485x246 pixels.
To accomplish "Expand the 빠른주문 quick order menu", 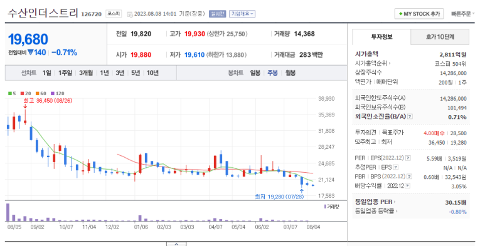I will (462, 14).
